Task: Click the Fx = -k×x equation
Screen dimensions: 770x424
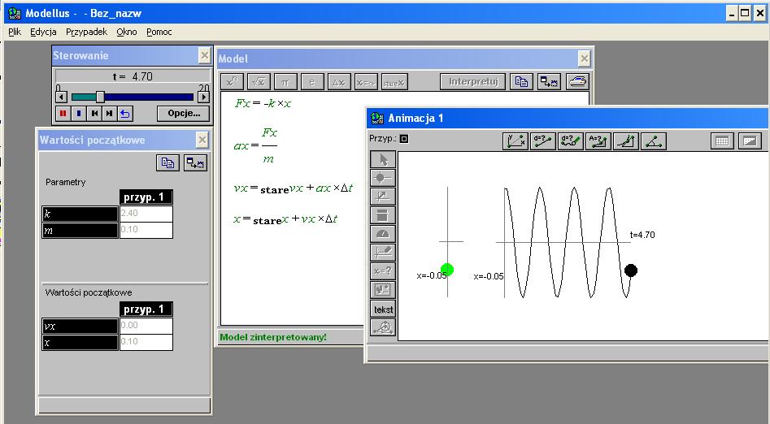Action: pos(263,103)
